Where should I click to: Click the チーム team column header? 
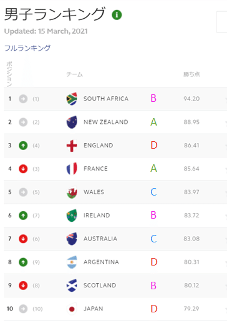[x=75, y=74]
